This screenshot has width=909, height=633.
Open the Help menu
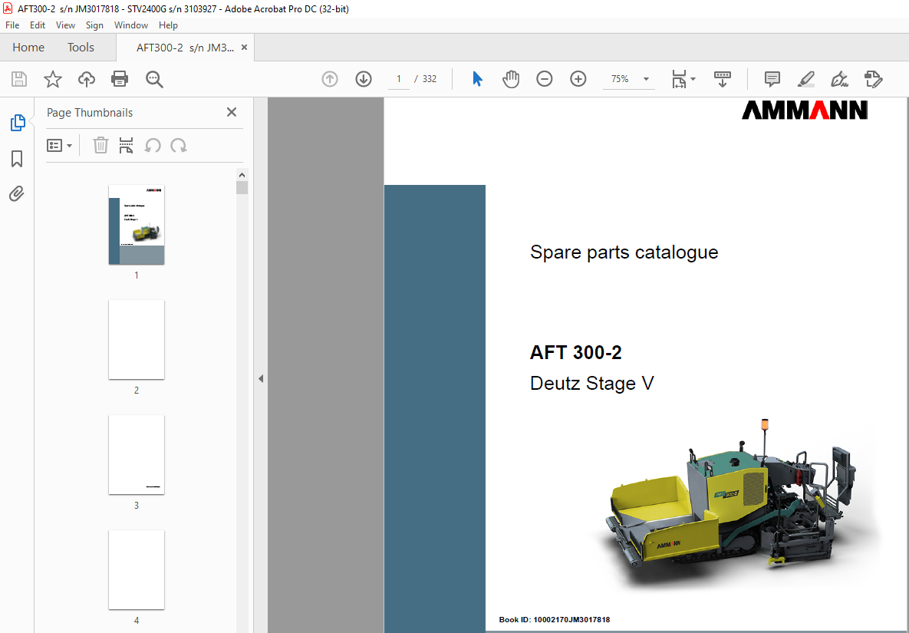[x=168, y=25]
